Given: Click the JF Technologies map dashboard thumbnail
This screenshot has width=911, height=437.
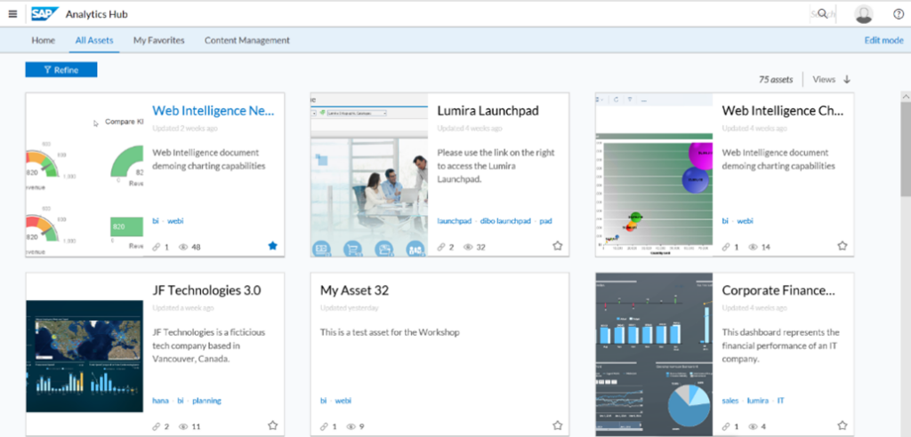Looking at the screenshot, I should tap(85, 356).
